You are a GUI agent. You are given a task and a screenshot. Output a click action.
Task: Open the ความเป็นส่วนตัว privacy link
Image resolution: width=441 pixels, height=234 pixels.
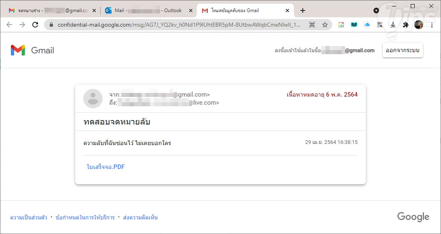[x=29, y=217]
